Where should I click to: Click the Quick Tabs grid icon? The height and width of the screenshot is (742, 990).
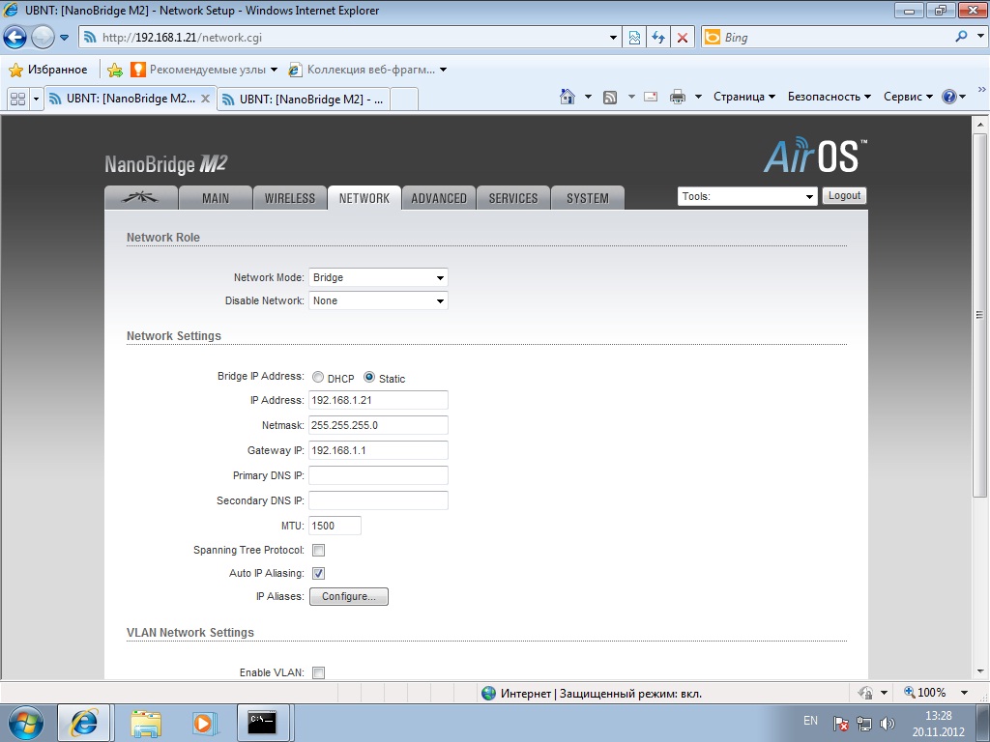pyautogui.click(x=17, y=100)
